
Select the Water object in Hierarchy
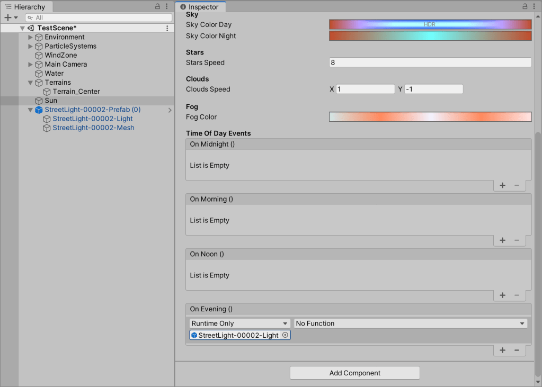pos(54,74)
